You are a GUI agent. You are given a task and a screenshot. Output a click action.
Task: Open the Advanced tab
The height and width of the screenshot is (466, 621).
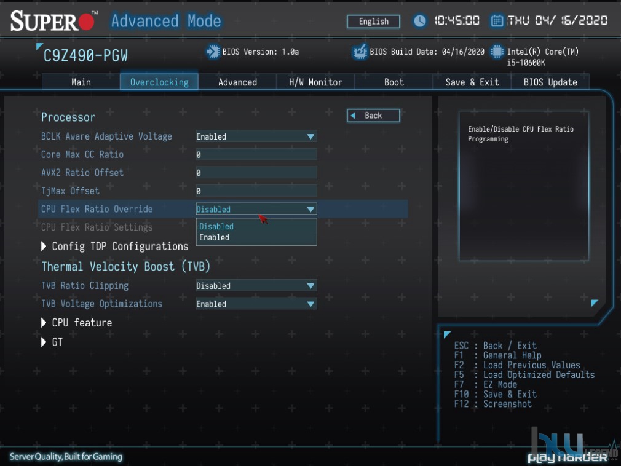coord(237,82)
